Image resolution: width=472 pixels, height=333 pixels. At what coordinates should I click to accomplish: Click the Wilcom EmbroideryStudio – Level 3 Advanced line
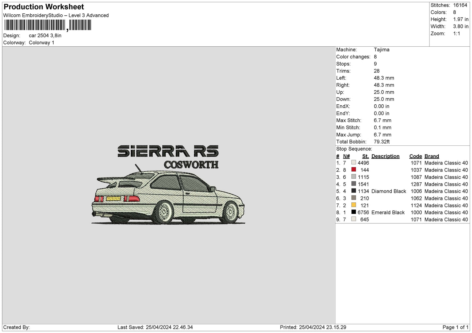pos(56,15)
